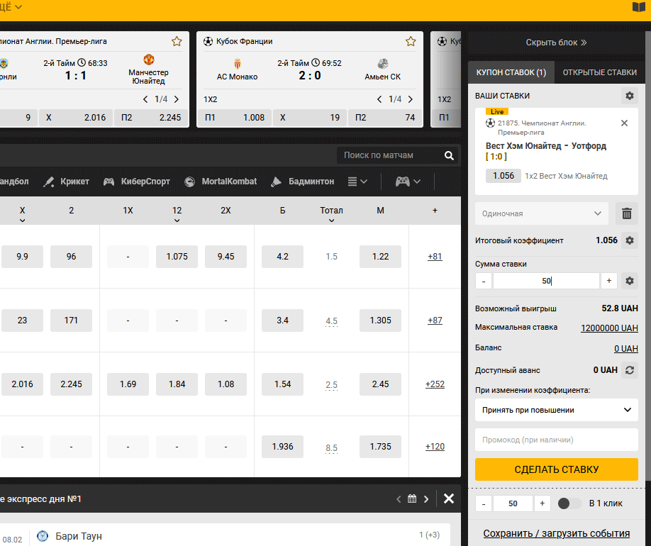Add Premier League match to favorites star

coord(177,41)
